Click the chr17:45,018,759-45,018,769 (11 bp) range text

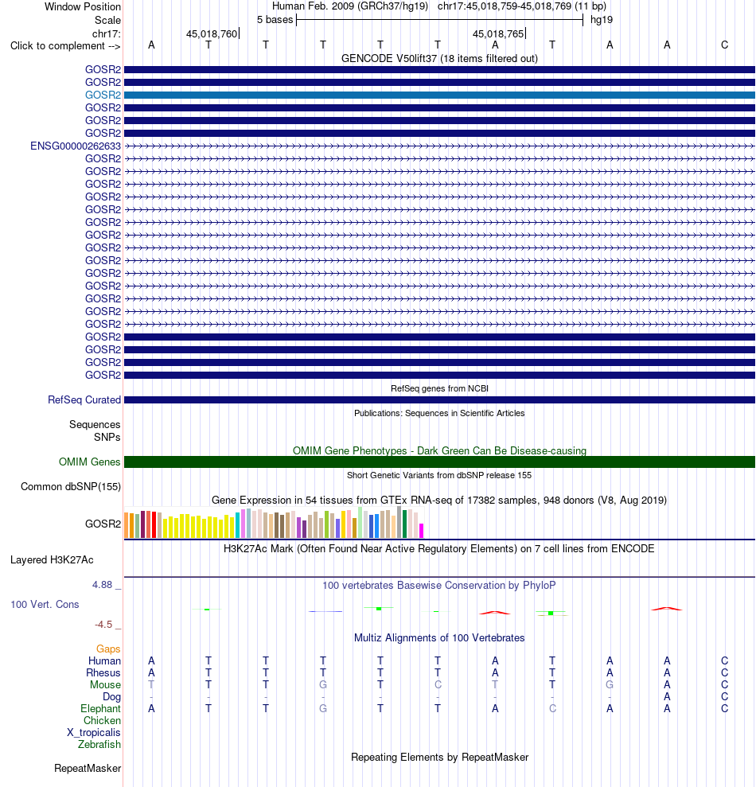(521, 6)
